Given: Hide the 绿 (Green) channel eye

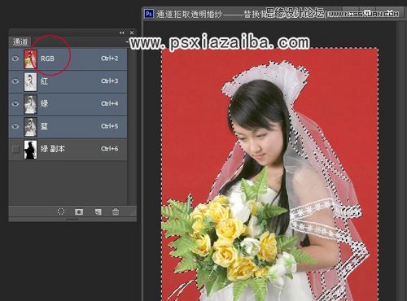Looking at the screenshot, I should [x=15, y=103].
